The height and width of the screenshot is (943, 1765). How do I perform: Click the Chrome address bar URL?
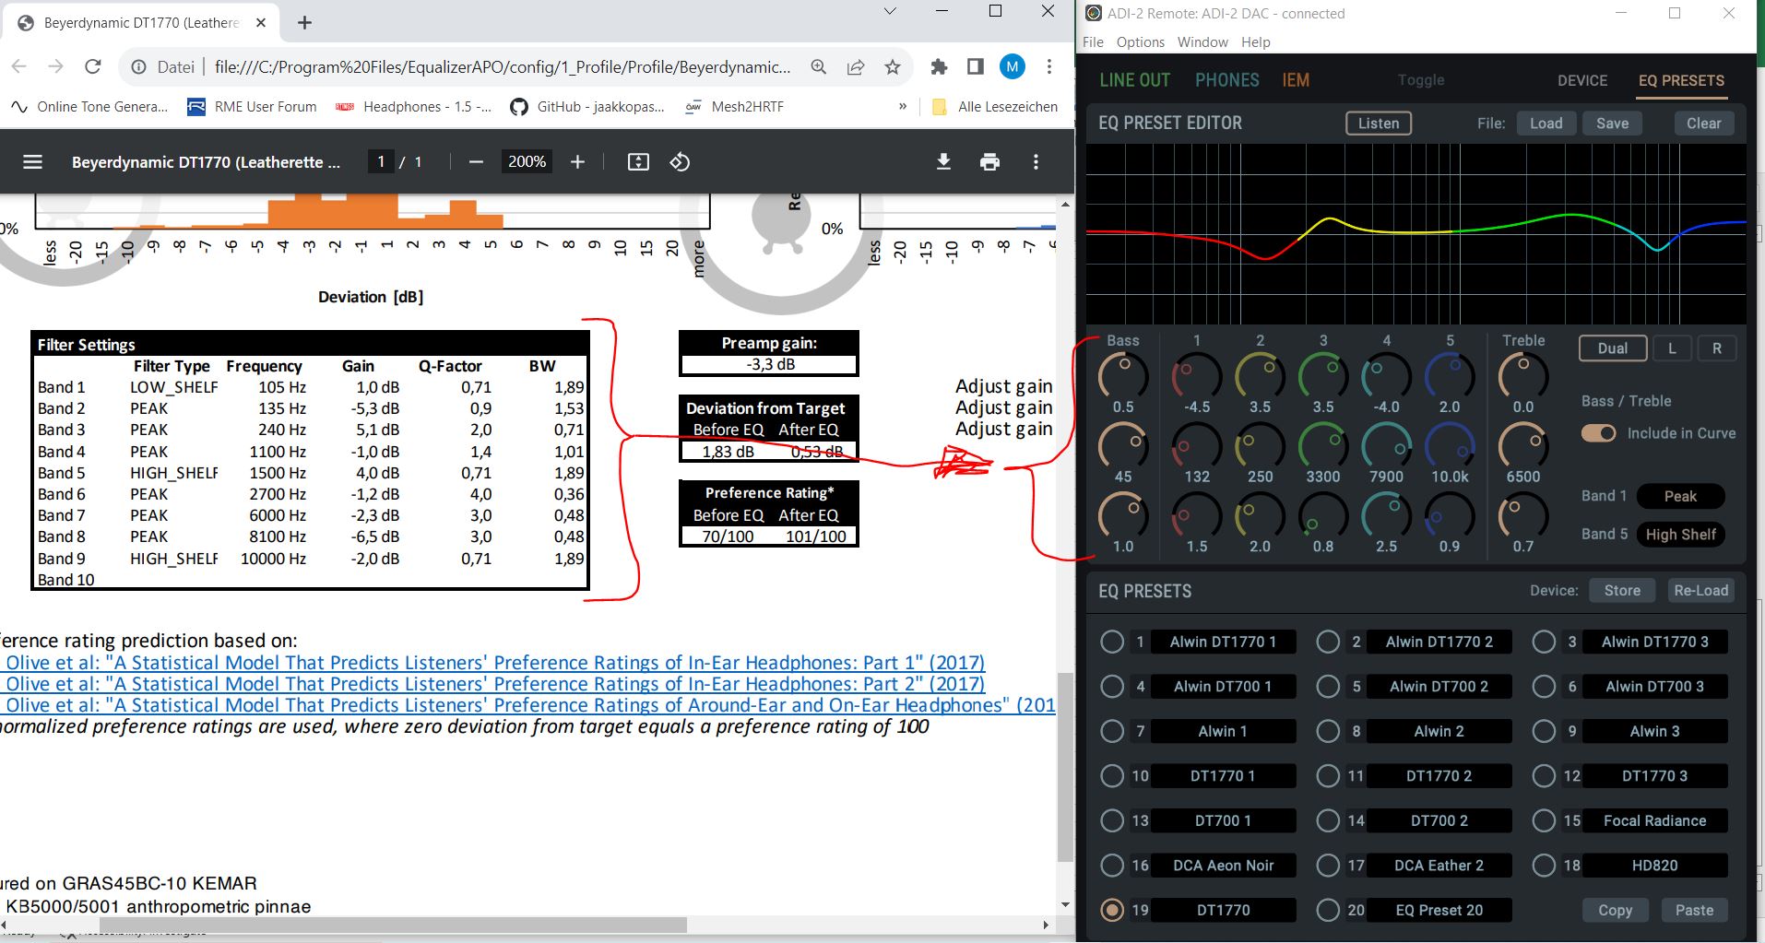(x=502, y=66)
